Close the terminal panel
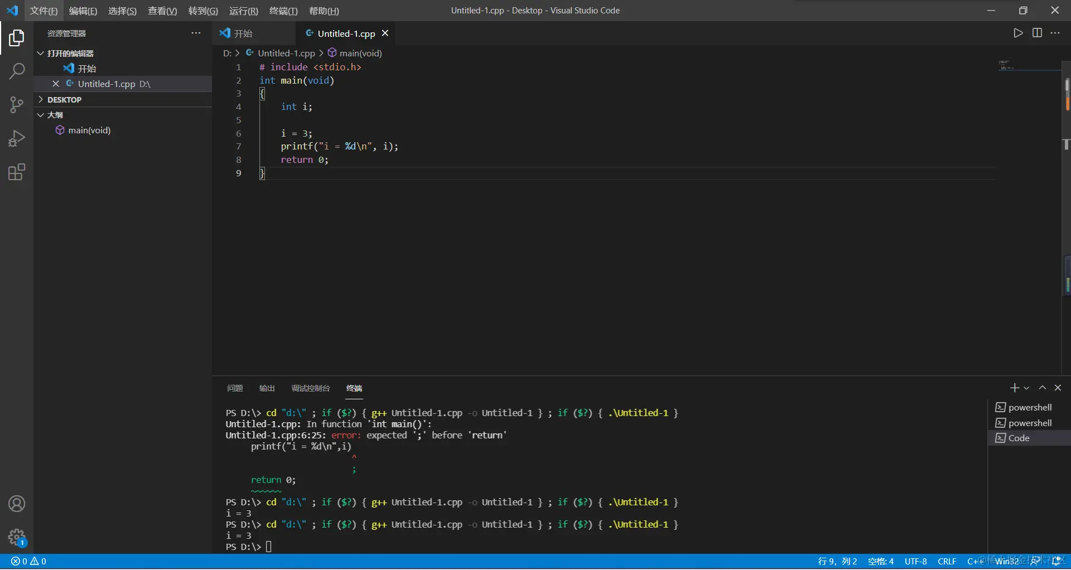The image size is (1071, 570). click(x=1058, y=388)
